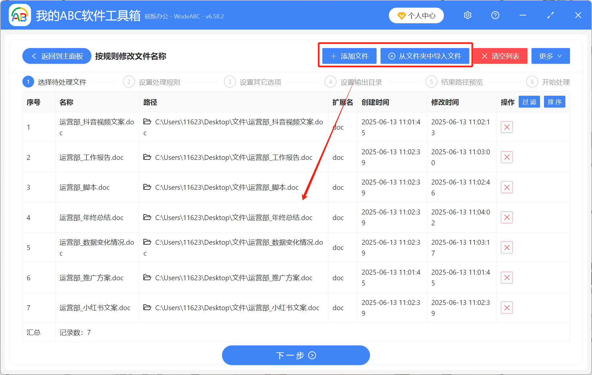Click 从文件夹中导入文件 to import from folder

[425, 56]
